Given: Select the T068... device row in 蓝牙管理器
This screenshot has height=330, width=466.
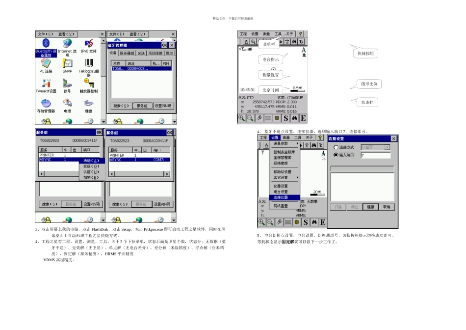Looking at the screenshot, I should 141,69.
